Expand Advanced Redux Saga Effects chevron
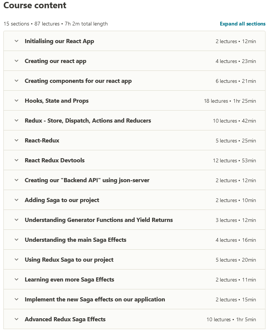The image size is (267, 331). click(x=16, y=319)
